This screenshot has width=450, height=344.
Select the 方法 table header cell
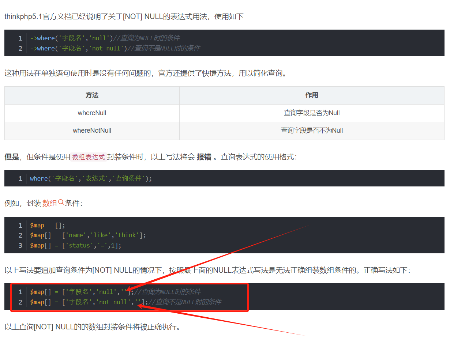(91, 95)
